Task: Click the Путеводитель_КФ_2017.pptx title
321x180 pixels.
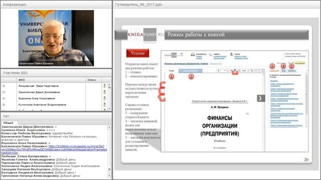Action: pos(138,4)
